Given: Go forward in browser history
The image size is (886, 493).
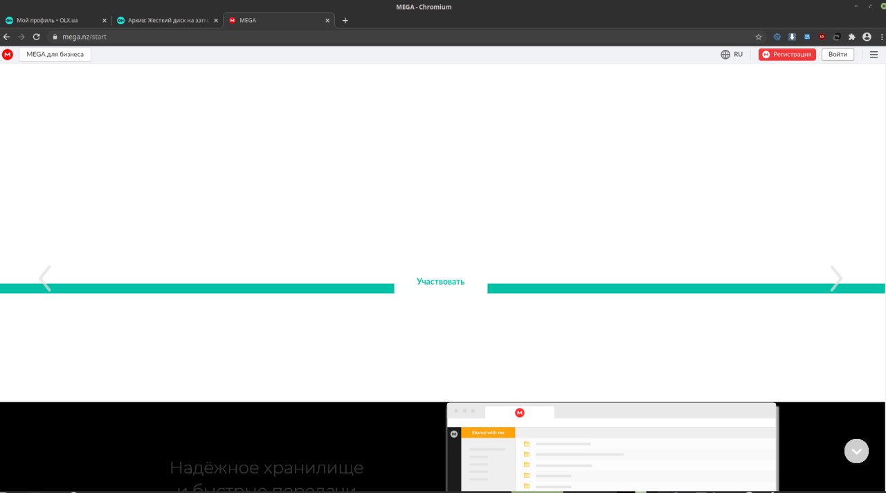Looking at the screenshot, I should click(21, 37).
